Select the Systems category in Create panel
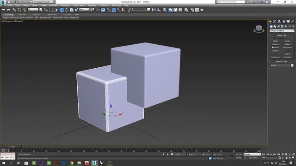Viewport: 296px width, 166px height. [293, 26]
